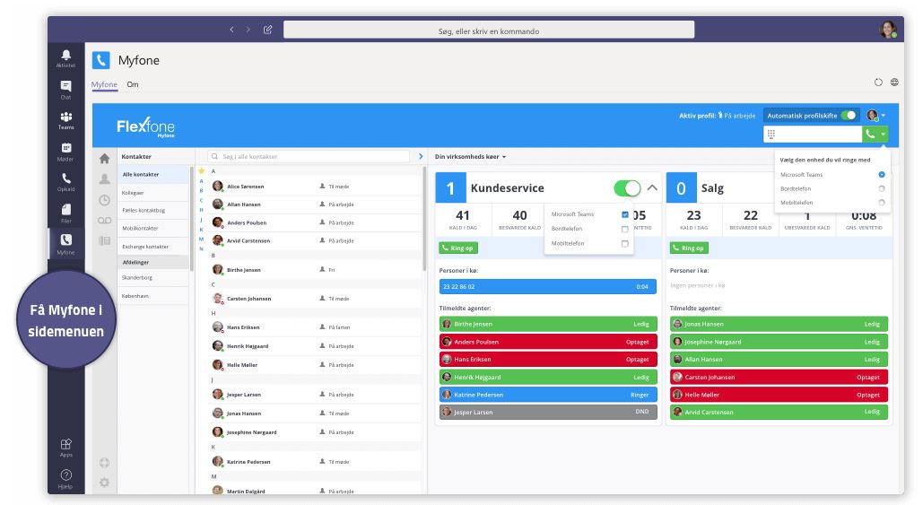This screenshot has width=923, height=505.
Task: Click agent Jesper Larsen (DND)
Action: point(547,412)
